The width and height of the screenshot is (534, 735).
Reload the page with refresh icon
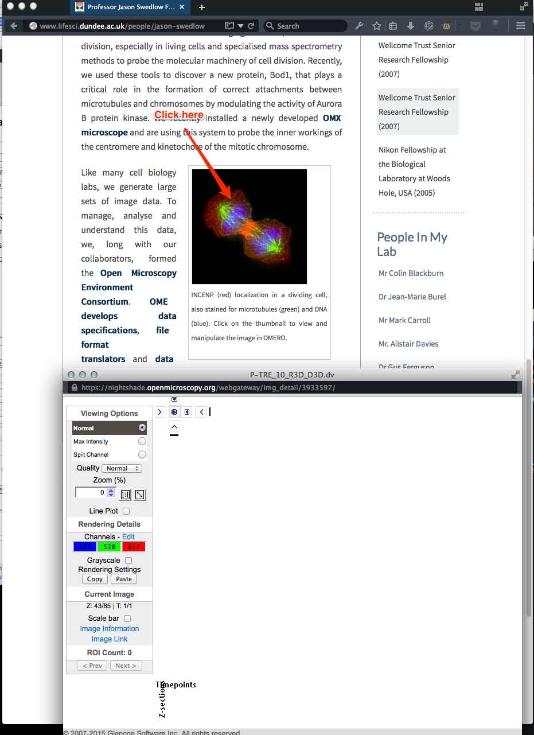click(251, 26)
